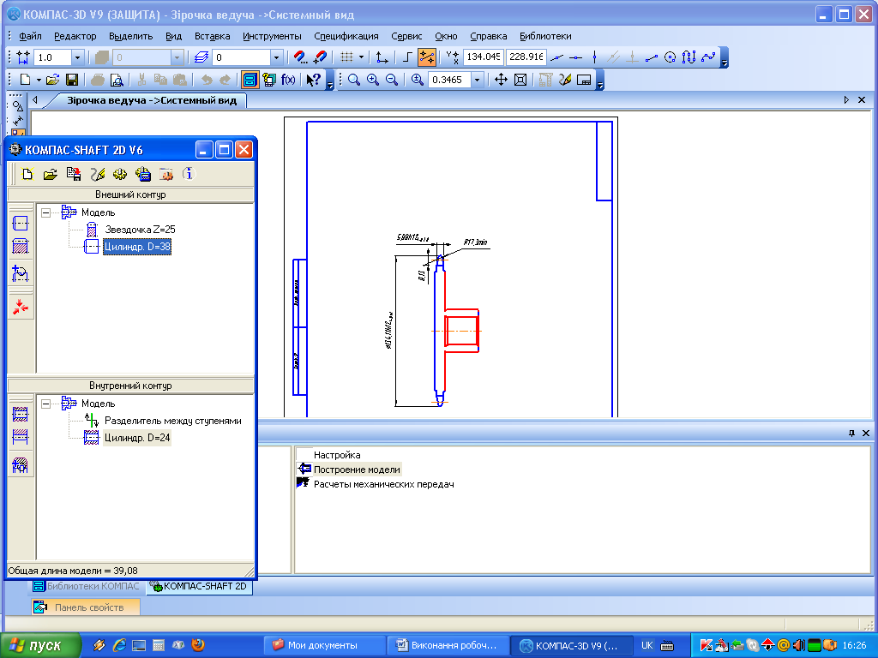Select cylindrical step icon in external contour sidebar
Screen dimensions: 878x658
click(x=21, y=224)
